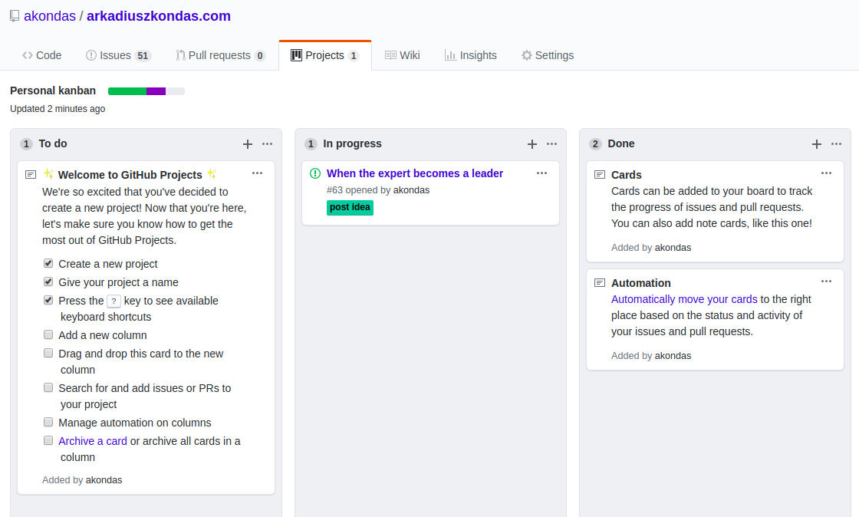The image size is (859, 517).
Task: Open the Pull requests tab
Action: tap(220, 55)
